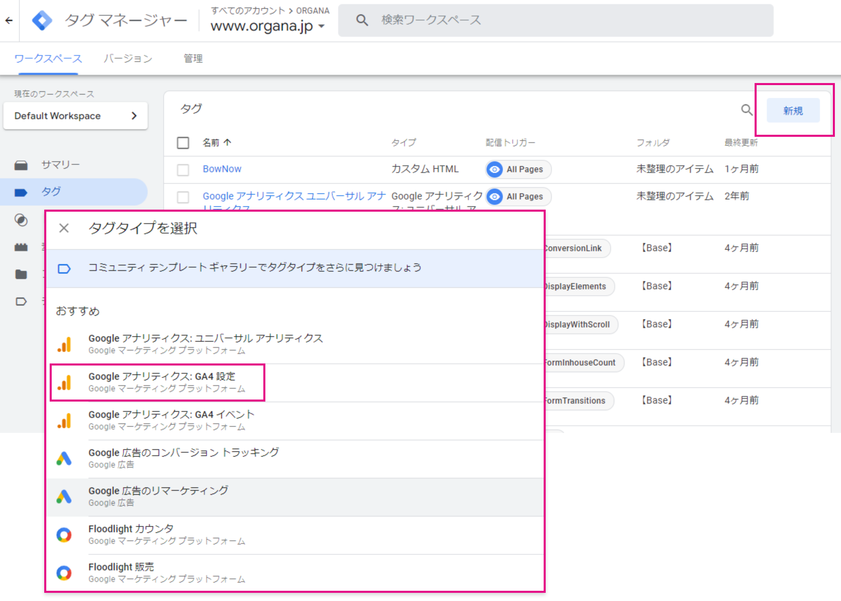Open the variables sidebar icon
The height and width of the screenshot is (601, 841).
point(21,247)
